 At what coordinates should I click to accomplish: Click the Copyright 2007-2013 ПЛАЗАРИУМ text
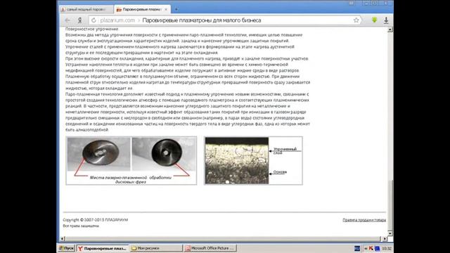click(x=96, y=220)
